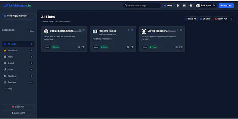Image resolution: width=238 pixels, height=119 pixels.
Task: Click Export JSON in the sidebar
Action: [x=18, y=113]
